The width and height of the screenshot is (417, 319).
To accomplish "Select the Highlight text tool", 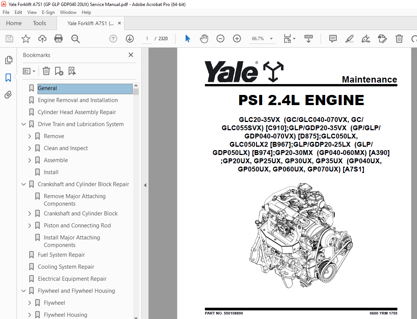I will coord(349,39).
